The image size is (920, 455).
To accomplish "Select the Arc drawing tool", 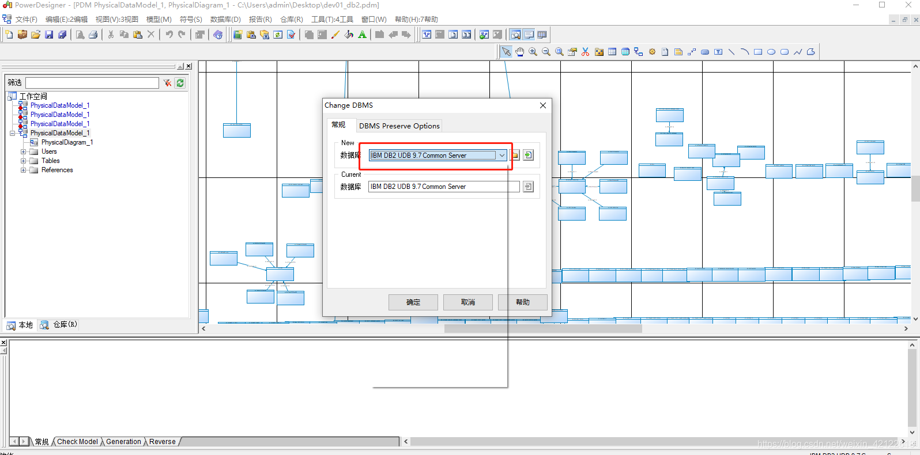I will [x=745, y=52].
